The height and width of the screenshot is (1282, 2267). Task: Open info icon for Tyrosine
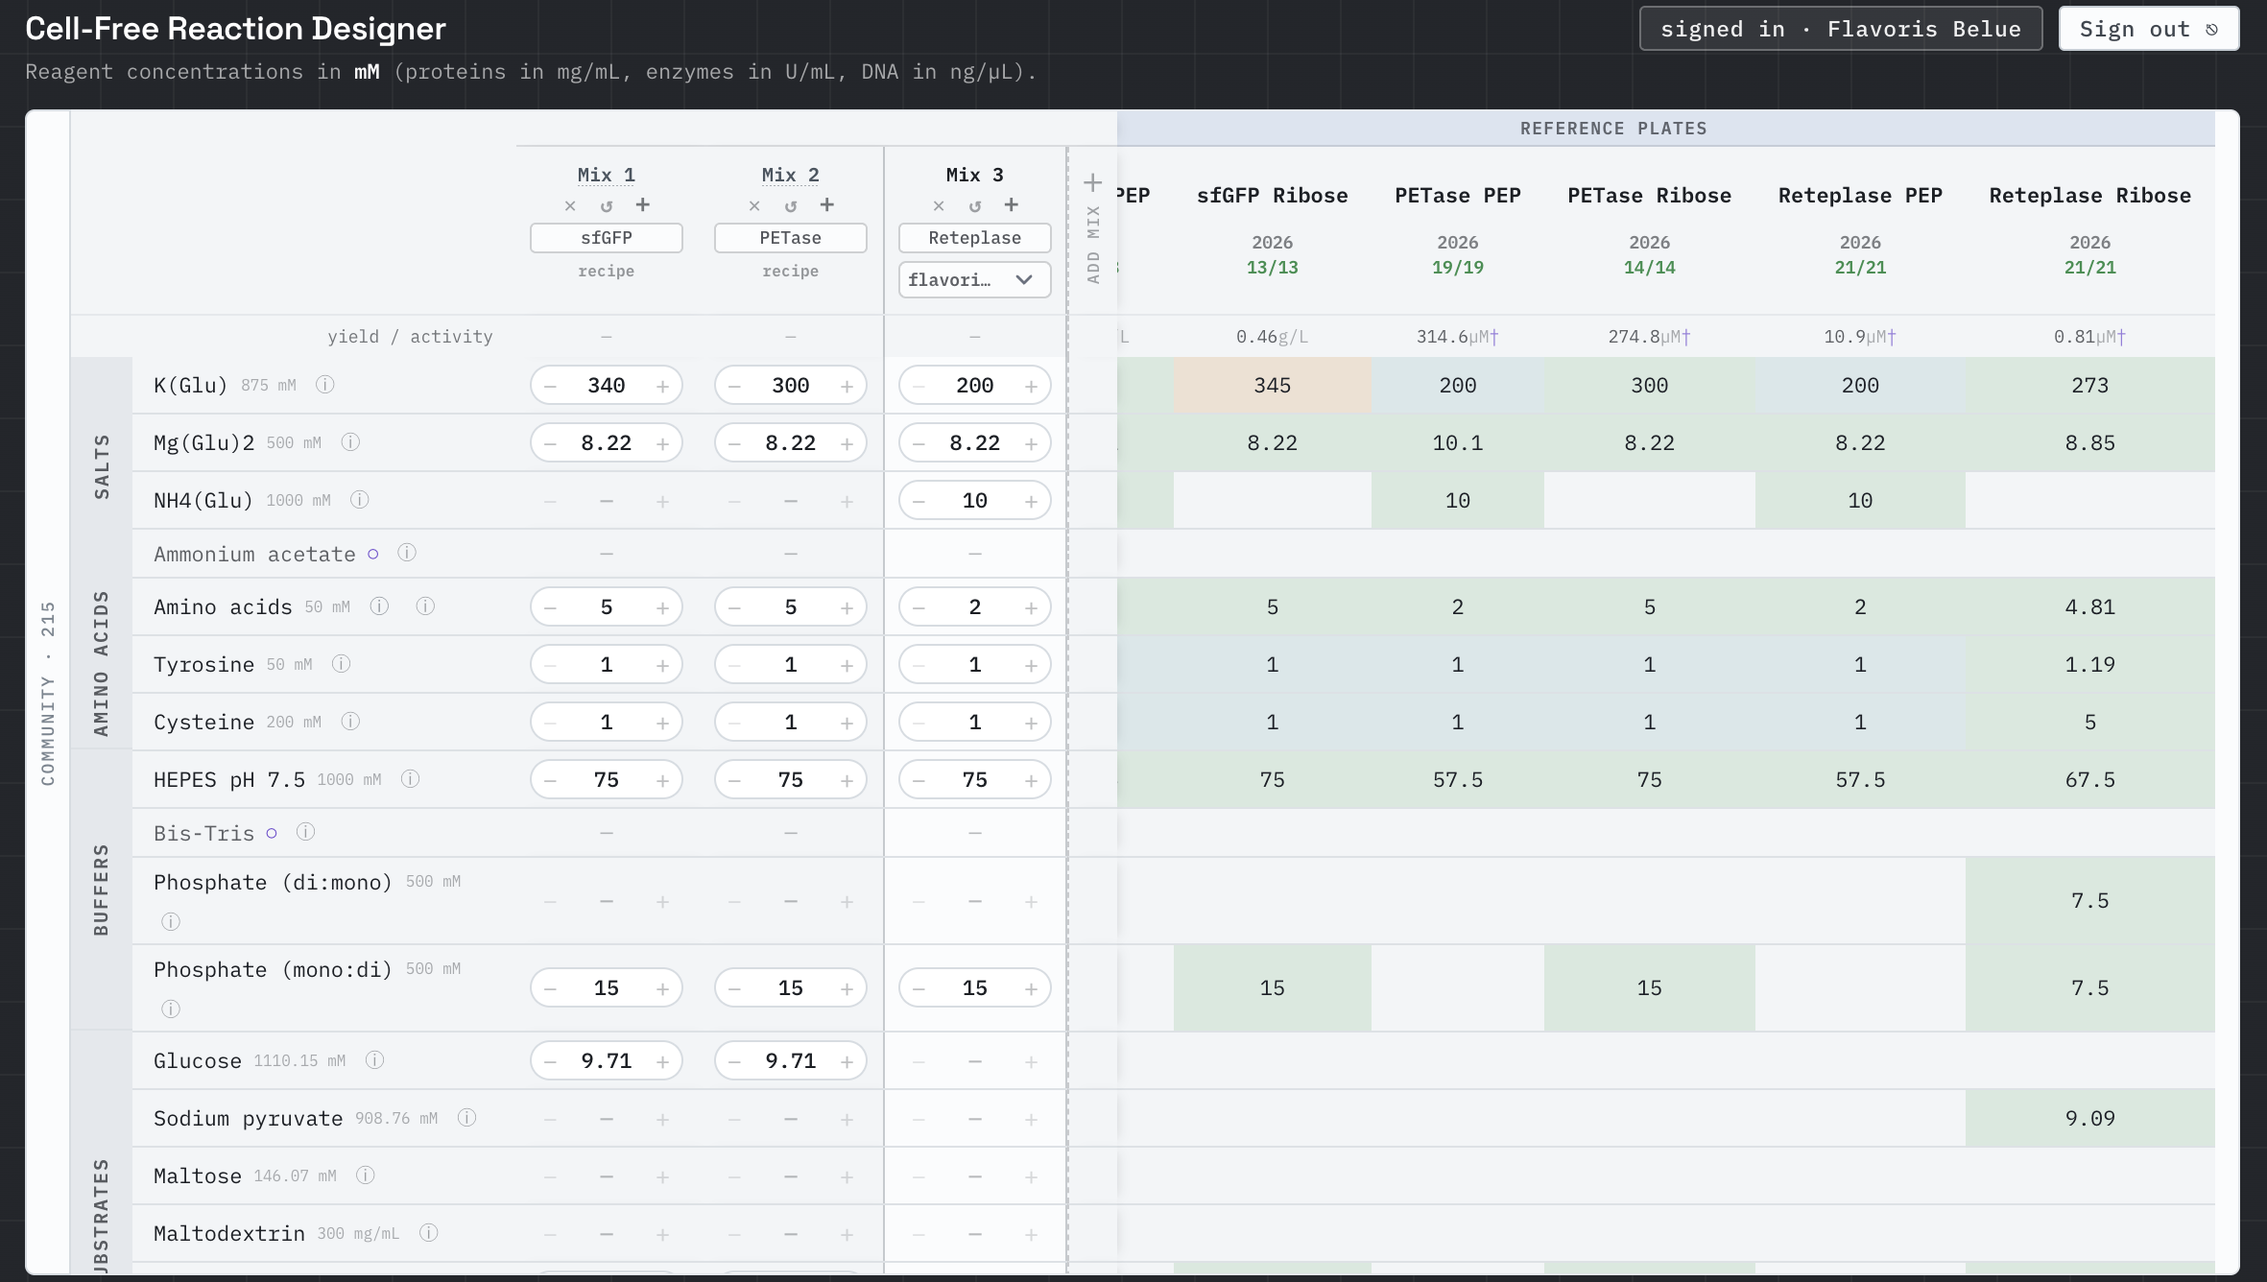[341, 664]
